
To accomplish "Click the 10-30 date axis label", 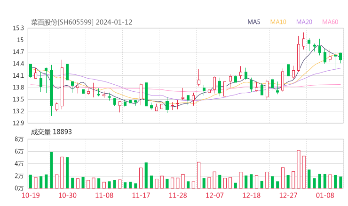I will 67,195.
